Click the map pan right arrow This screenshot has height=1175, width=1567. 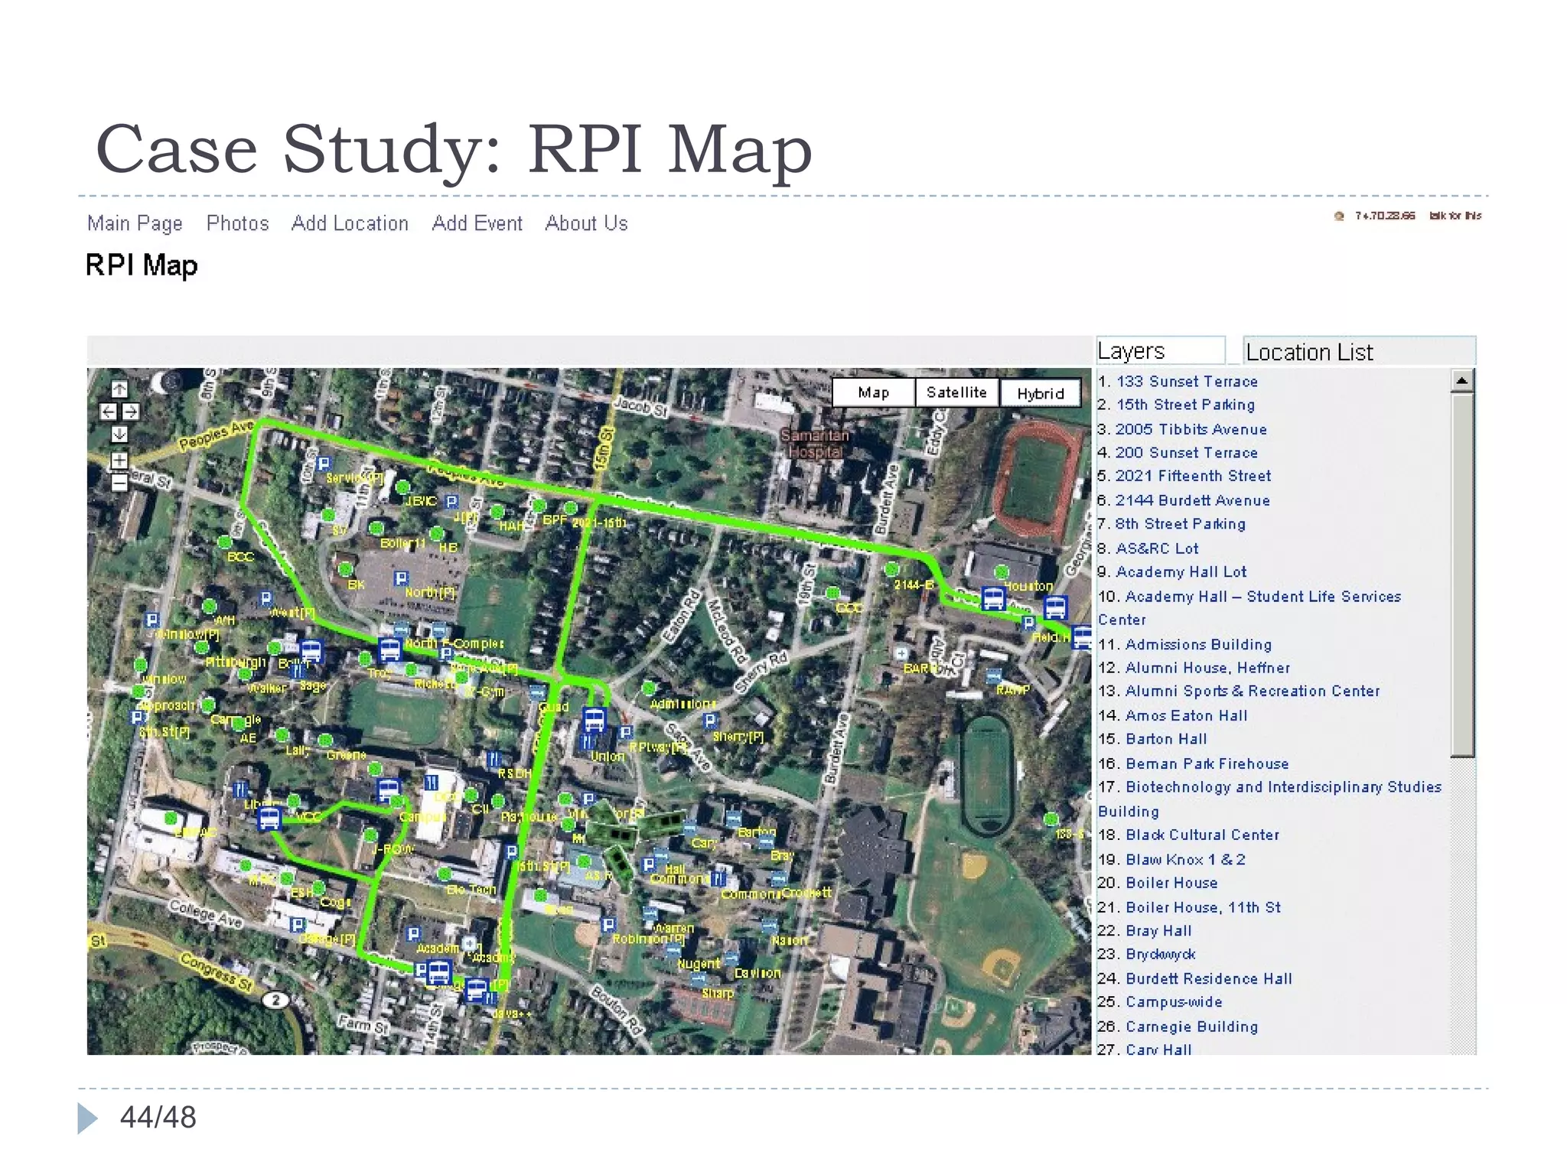click(131, 412)
